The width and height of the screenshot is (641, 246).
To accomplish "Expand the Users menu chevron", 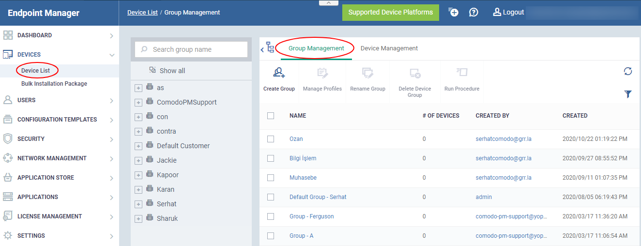I will point(111,101).
